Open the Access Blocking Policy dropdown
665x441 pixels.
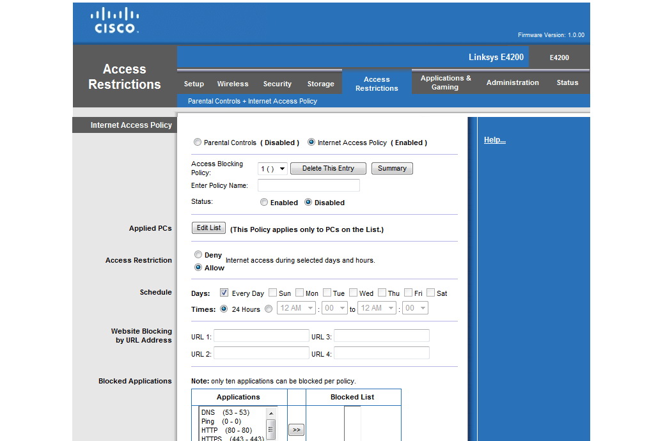[x=272, y=169]
